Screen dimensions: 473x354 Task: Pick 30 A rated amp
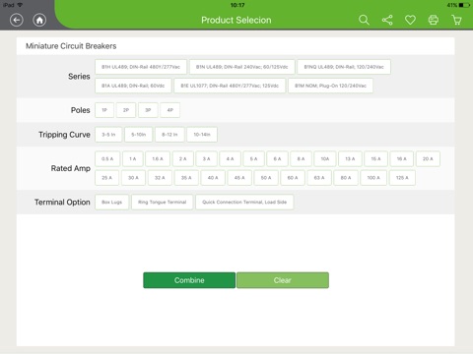click(x=133, y=178)
